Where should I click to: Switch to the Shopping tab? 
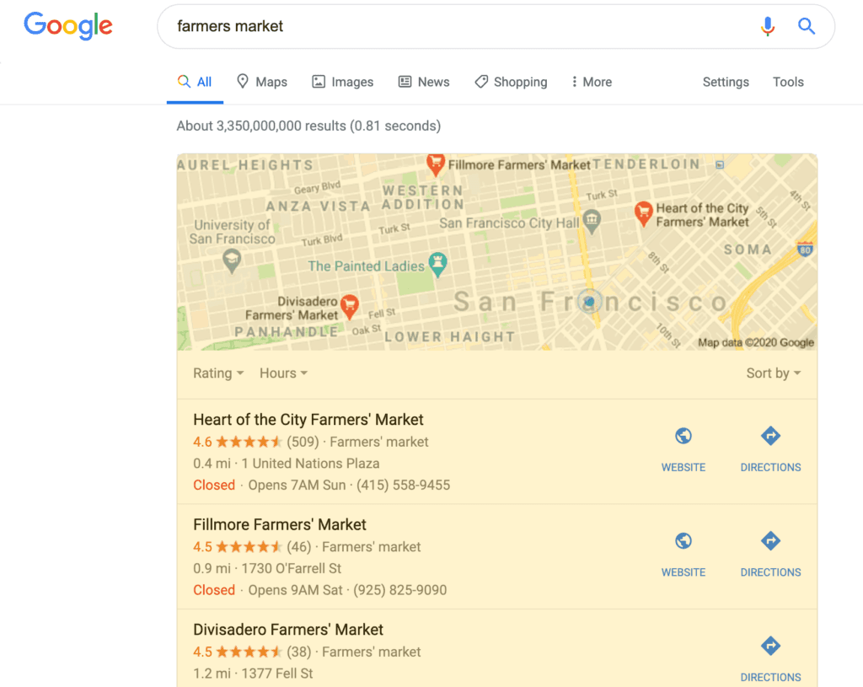(511, 82)
